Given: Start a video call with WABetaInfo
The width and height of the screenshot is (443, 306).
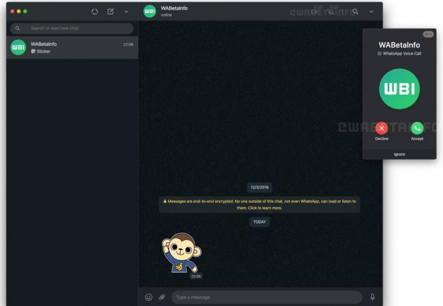Looking at the screenshot, I should [315, 11].
